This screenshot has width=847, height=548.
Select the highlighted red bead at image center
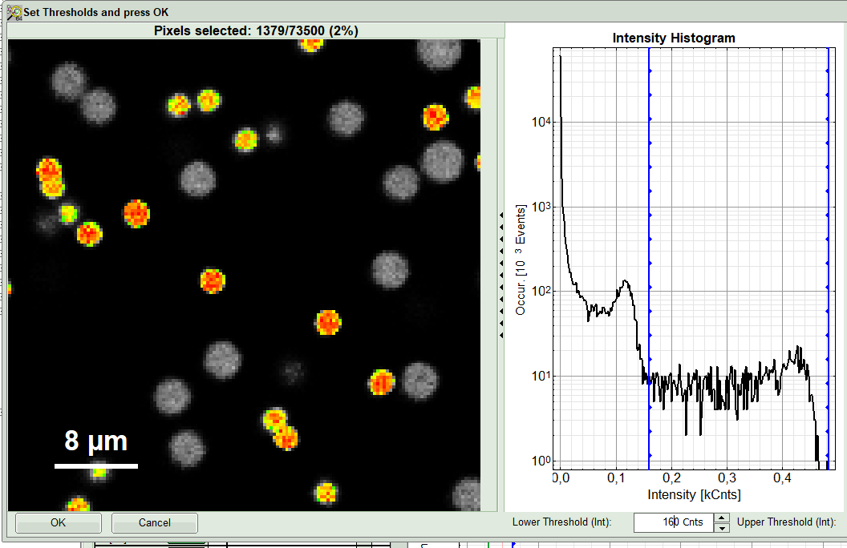213,280
